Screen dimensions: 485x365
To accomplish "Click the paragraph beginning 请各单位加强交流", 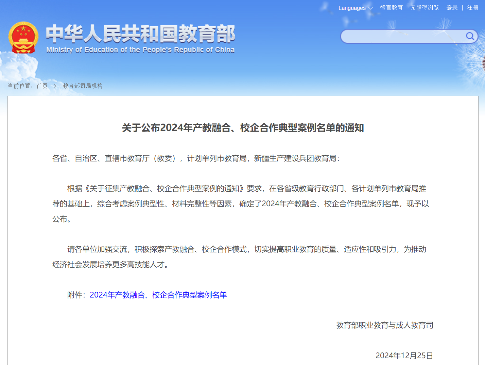I will [x=239, y=257].
